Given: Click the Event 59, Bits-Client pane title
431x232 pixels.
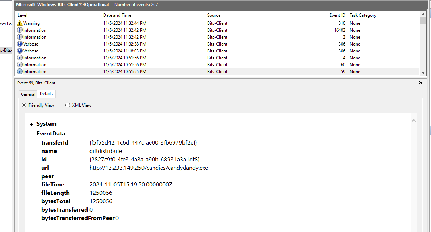Looking at the screenshot, I should (36, 83).
